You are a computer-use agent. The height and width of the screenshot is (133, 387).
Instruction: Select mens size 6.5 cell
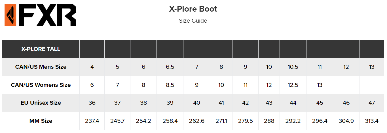(x=170, y=67)
